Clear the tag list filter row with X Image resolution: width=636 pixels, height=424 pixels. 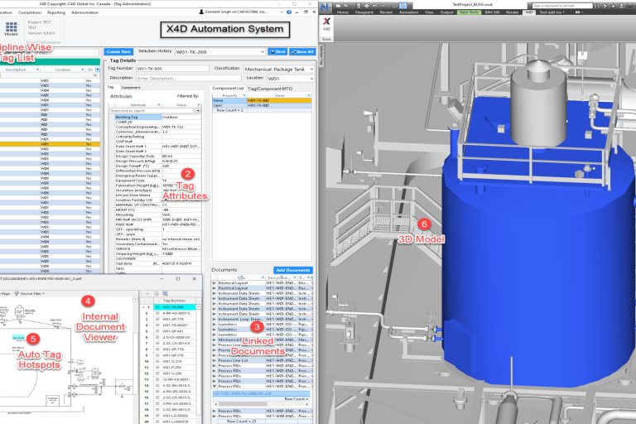pyautogui.click(x=95, y=75)
